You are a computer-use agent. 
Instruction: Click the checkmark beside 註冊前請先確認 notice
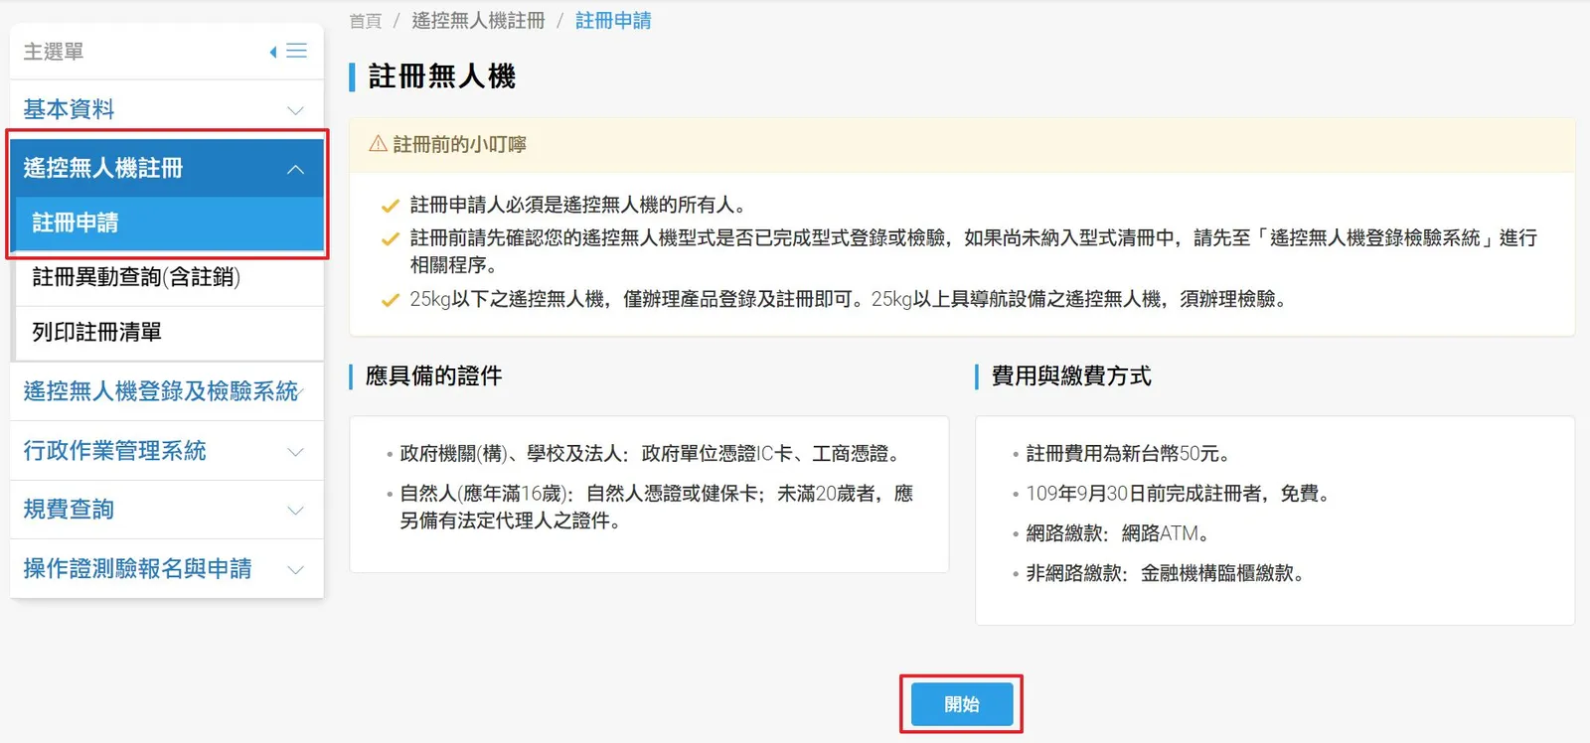[391, 239]
